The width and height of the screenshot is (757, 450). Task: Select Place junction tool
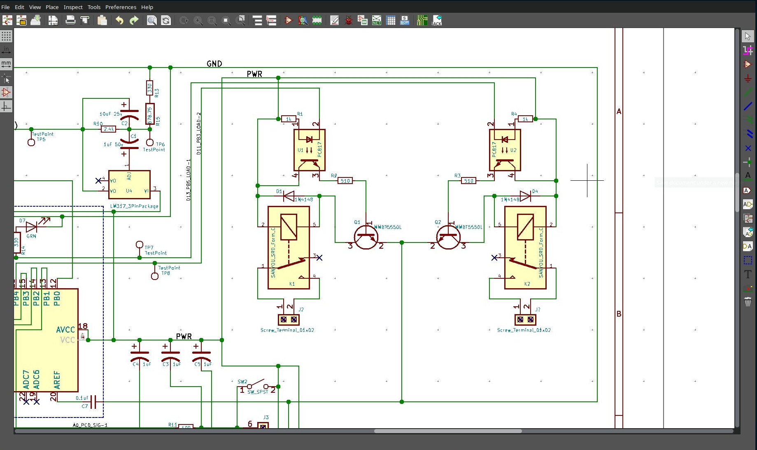pos(748,162)
